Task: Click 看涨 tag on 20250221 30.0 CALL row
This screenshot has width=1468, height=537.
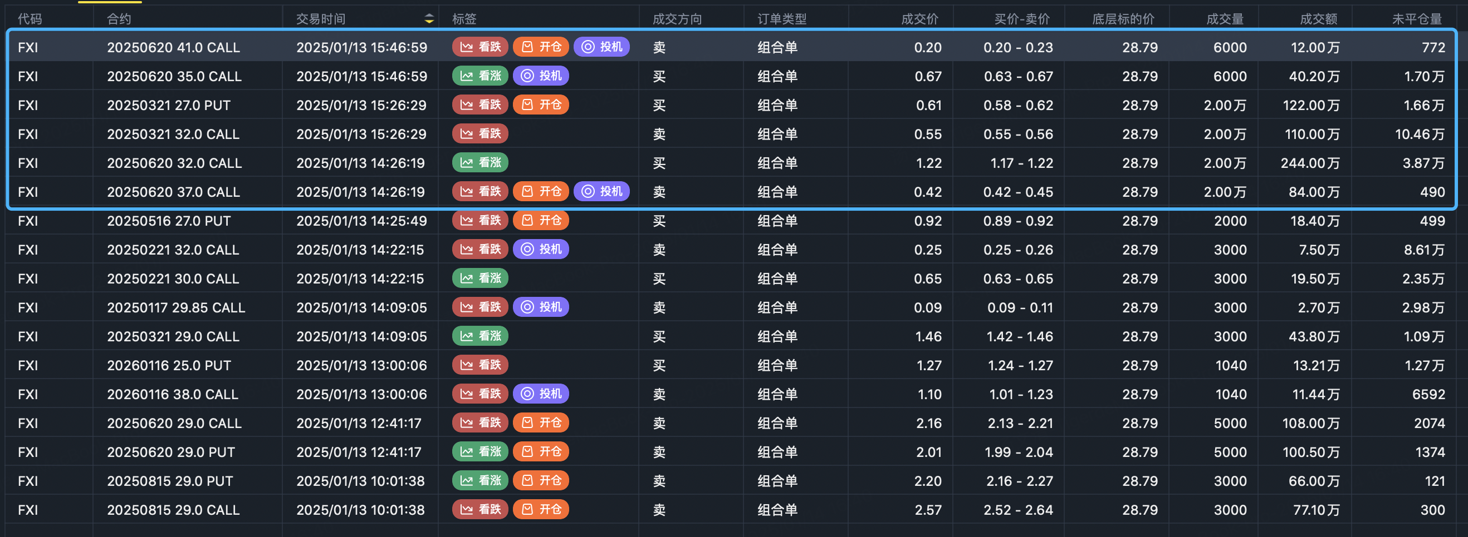Action: pyautogui.click(x=480, y=278)
